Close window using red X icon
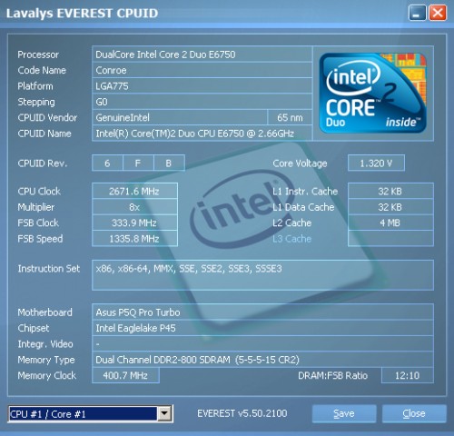The height and width of the screenshot is (436, 454). coord(438,14)
